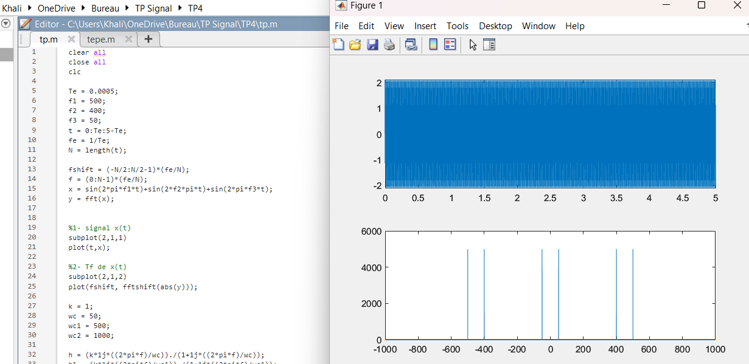The height and width of the screenshot is (364, 749).
Task: Switch to the tepe.m editor tab
Action: [x=100, y=39]
